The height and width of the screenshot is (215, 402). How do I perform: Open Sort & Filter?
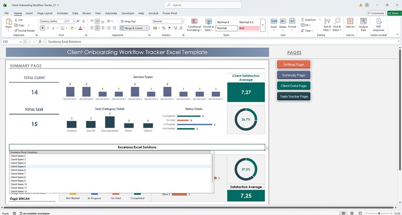click(x=327, y=25)
